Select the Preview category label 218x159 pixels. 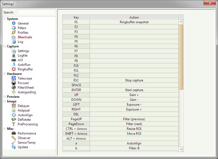[13, 97]
